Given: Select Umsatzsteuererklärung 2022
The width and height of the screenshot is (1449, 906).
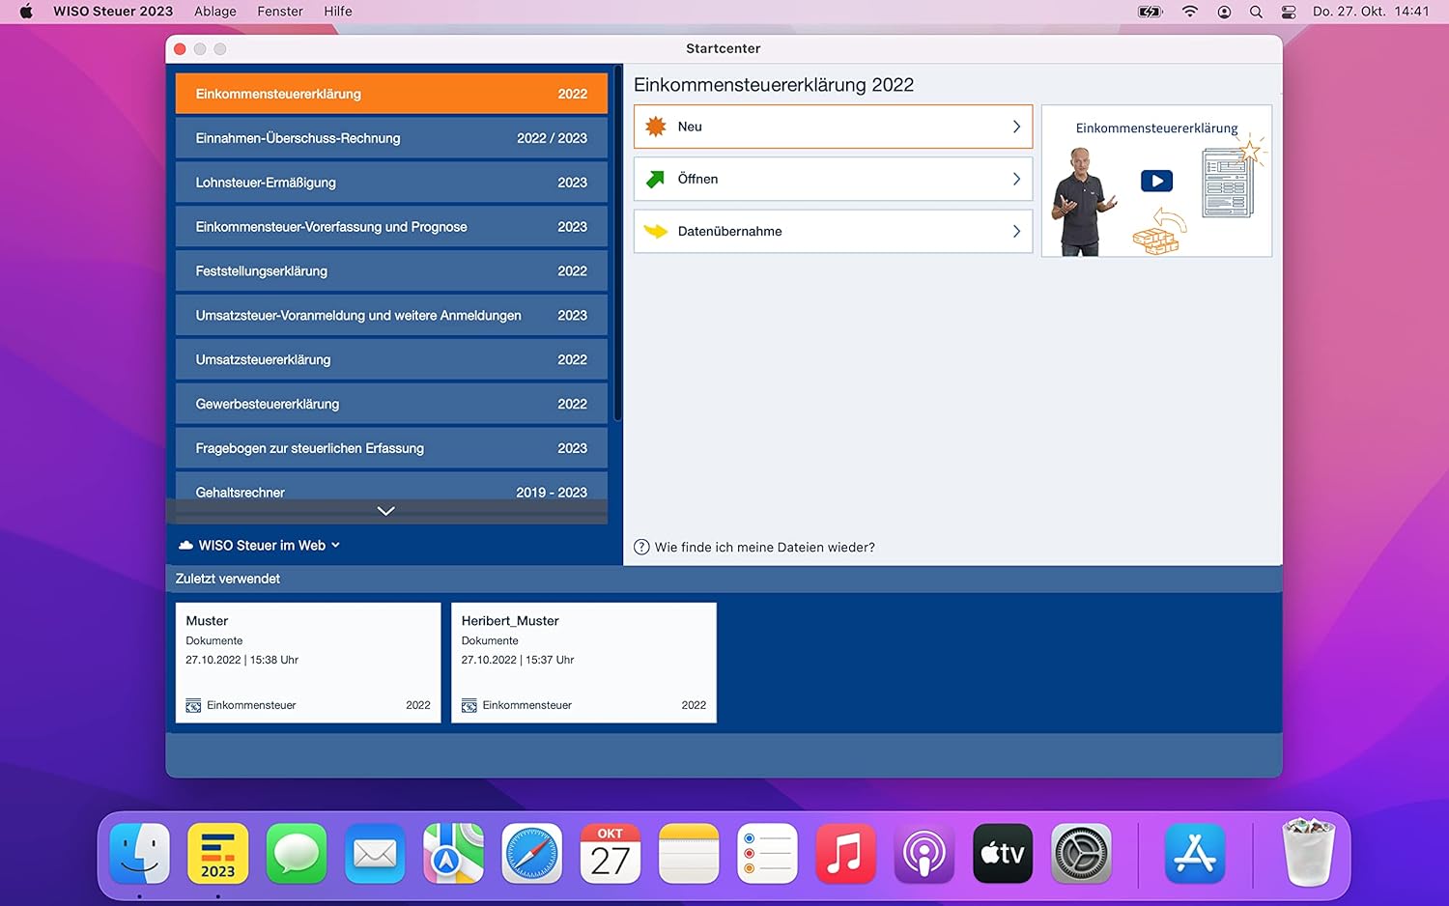Looking at the screenshot, I should click(391, 360).
